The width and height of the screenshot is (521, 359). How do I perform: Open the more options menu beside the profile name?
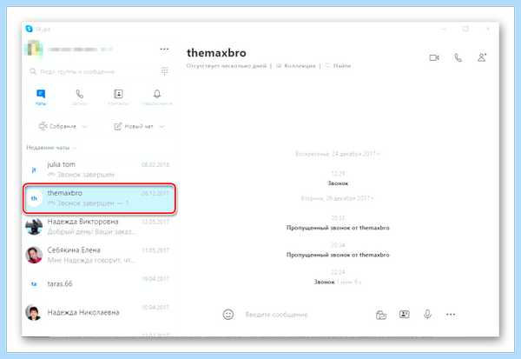click(x=164, y=49)
